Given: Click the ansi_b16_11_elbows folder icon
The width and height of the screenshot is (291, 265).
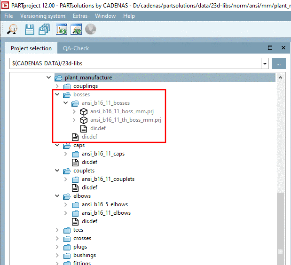Looking at the screenshot, I should tap(75, 213).
